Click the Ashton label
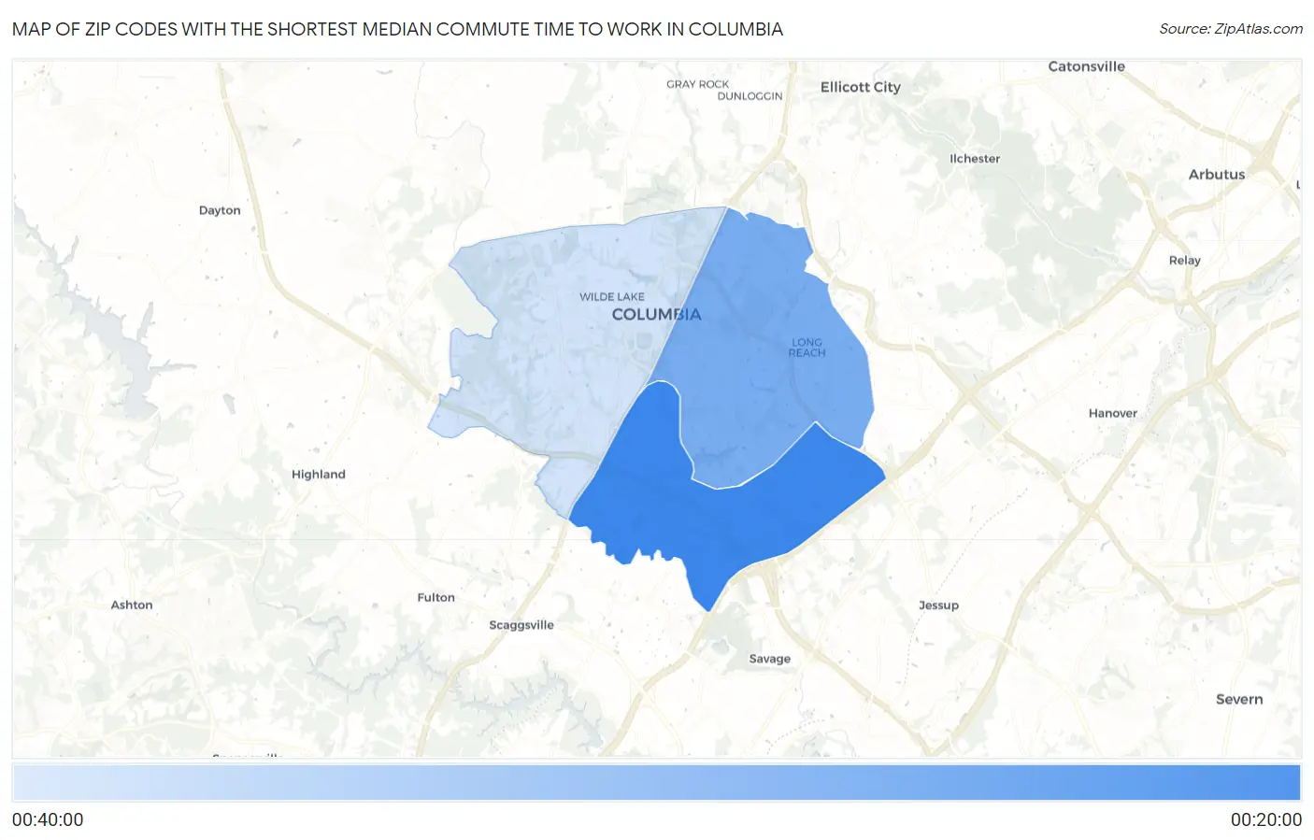Image resolution: width=1314 pixels, height=840 pixels. point(132,605)
